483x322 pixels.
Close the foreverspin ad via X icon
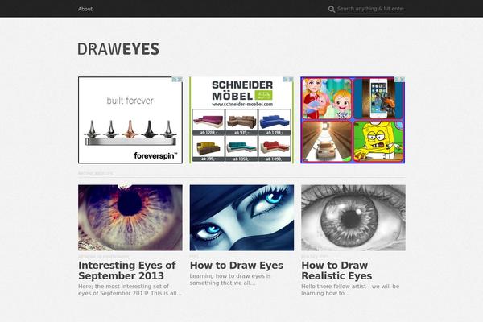click(180, 80)
